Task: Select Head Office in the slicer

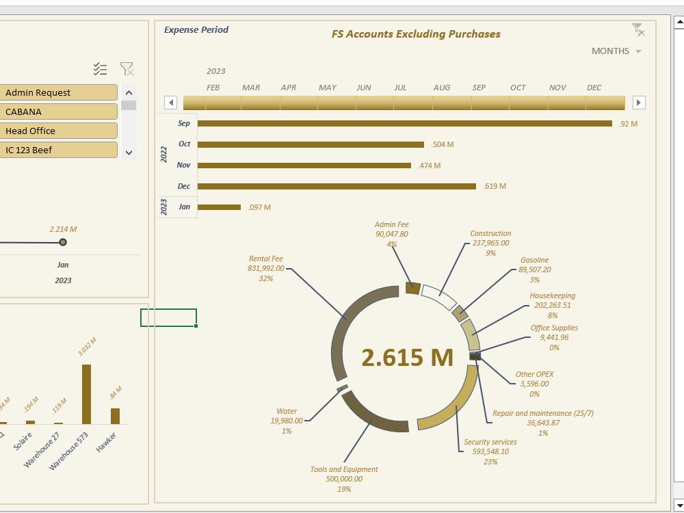Action: [59, 131]
